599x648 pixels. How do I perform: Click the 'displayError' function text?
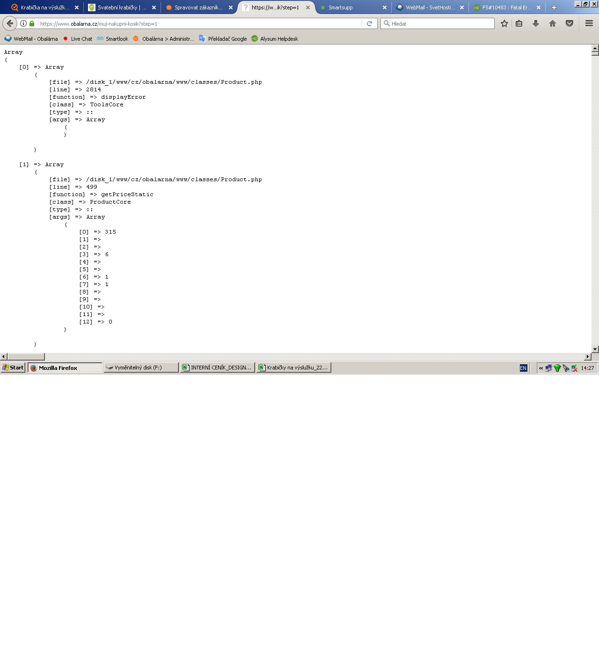124,97
